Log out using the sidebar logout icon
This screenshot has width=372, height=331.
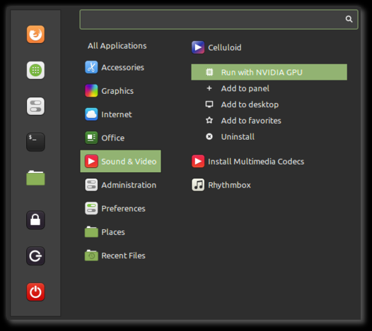point(35,255)
